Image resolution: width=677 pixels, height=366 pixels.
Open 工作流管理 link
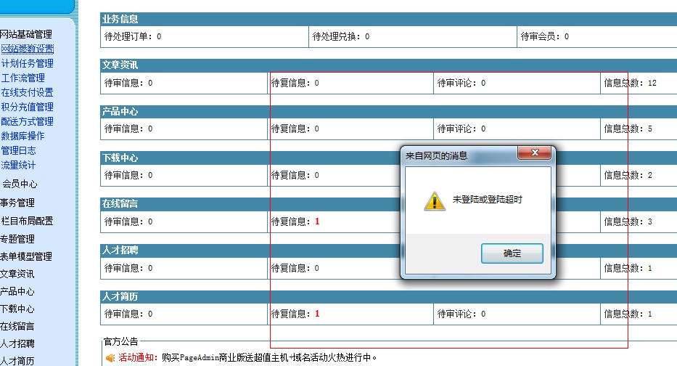click(x=22, y=78)
